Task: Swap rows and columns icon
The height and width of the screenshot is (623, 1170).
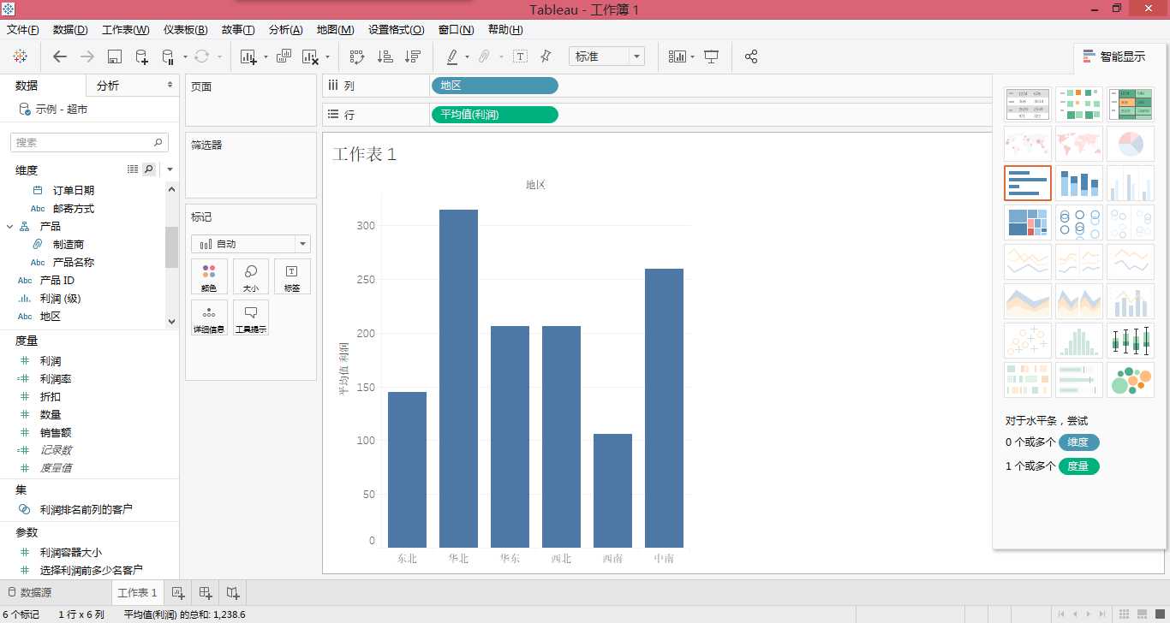Action: 357,56
